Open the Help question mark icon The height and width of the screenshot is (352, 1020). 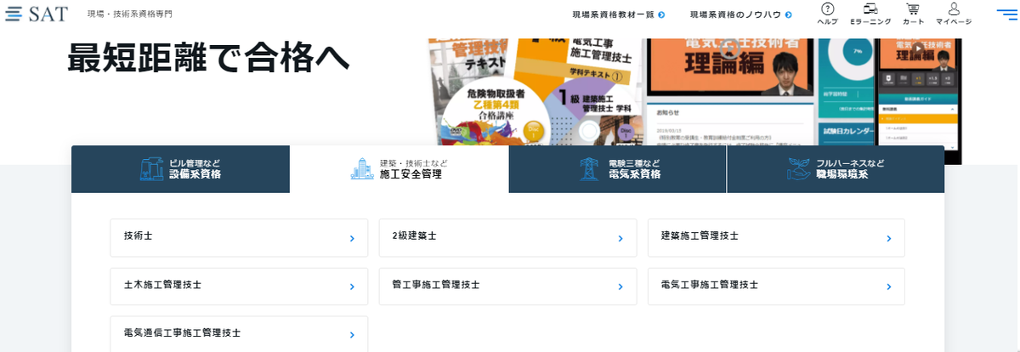point(827,14)
